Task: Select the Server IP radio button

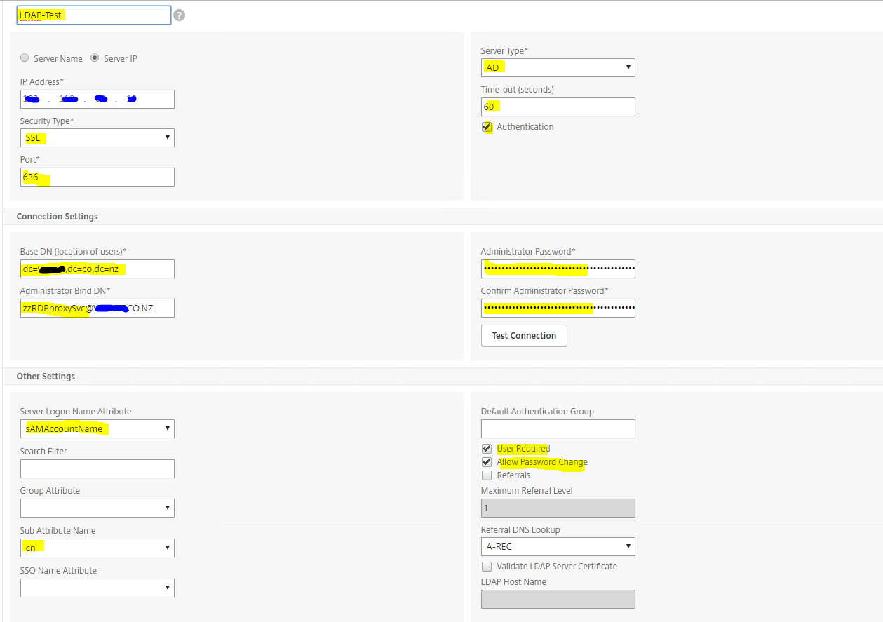Action: 95,58
